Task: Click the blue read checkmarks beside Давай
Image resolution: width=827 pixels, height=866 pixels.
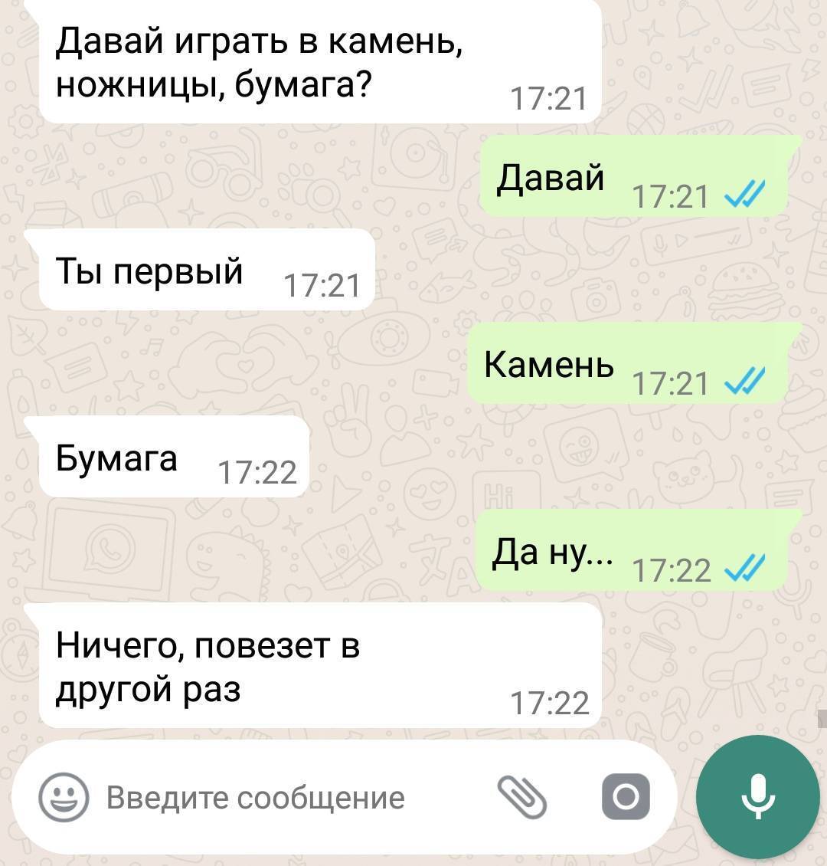Action: tap(745, 195)
